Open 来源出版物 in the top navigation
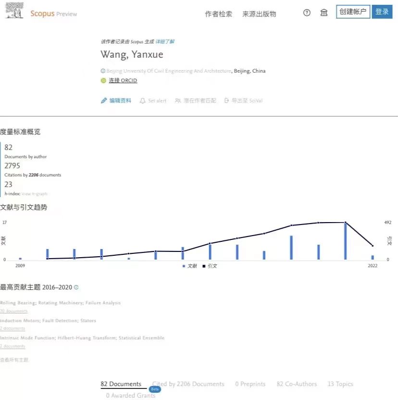This screenshot has width=398, height=400. 259,14
